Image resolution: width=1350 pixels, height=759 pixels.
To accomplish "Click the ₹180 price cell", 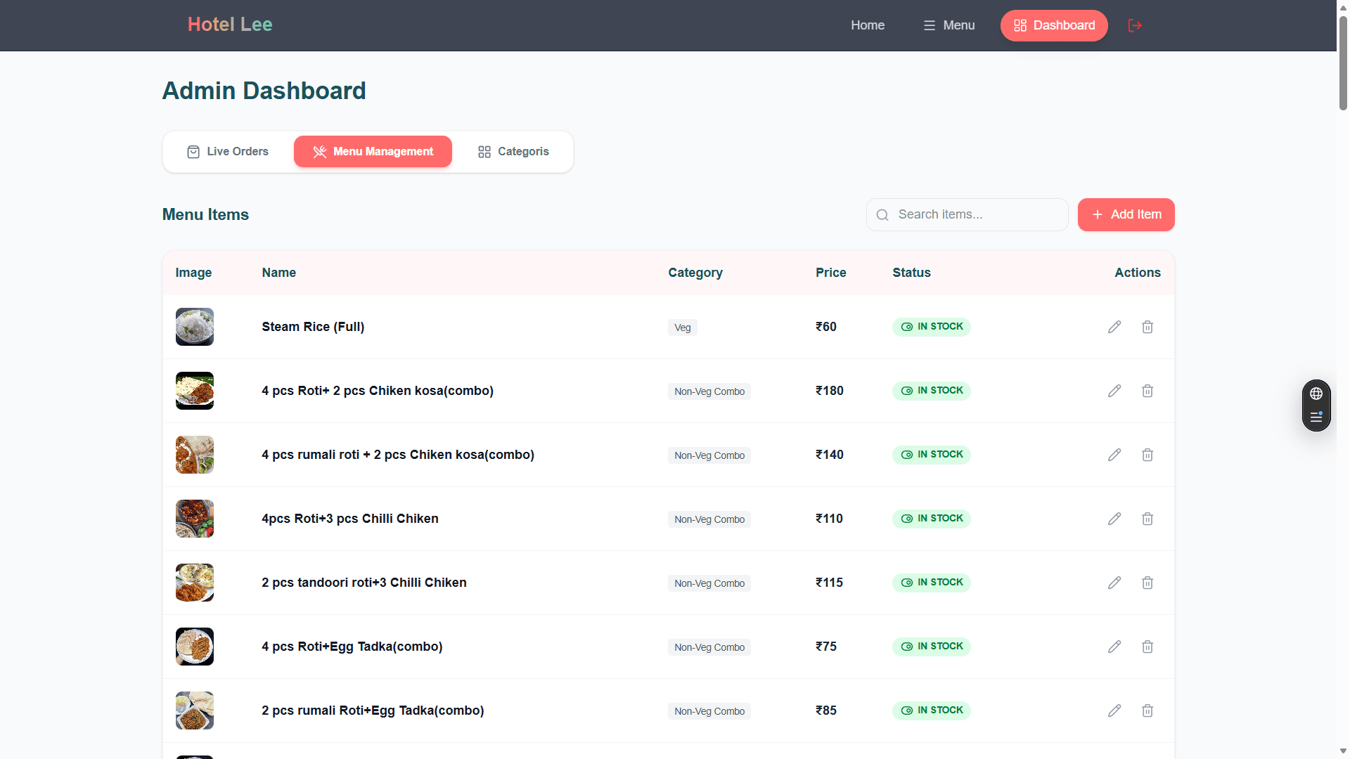I will (830, 391).
